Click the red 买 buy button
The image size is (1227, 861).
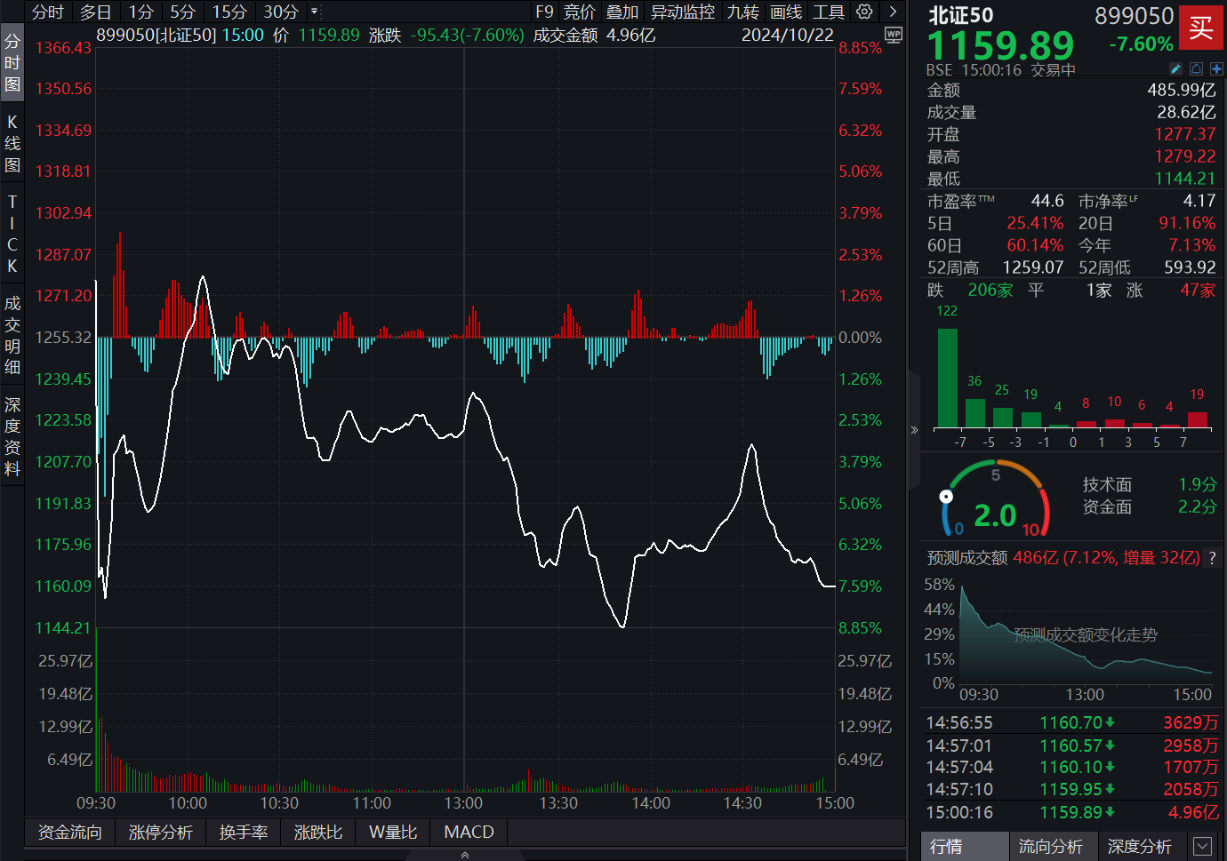click(x=1200, y=28)
